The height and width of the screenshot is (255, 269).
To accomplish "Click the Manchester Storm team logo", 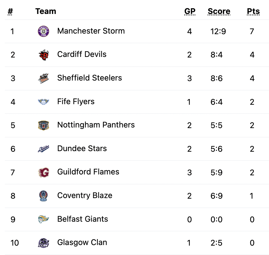I will pyautogui.click(x=44, y=31).
